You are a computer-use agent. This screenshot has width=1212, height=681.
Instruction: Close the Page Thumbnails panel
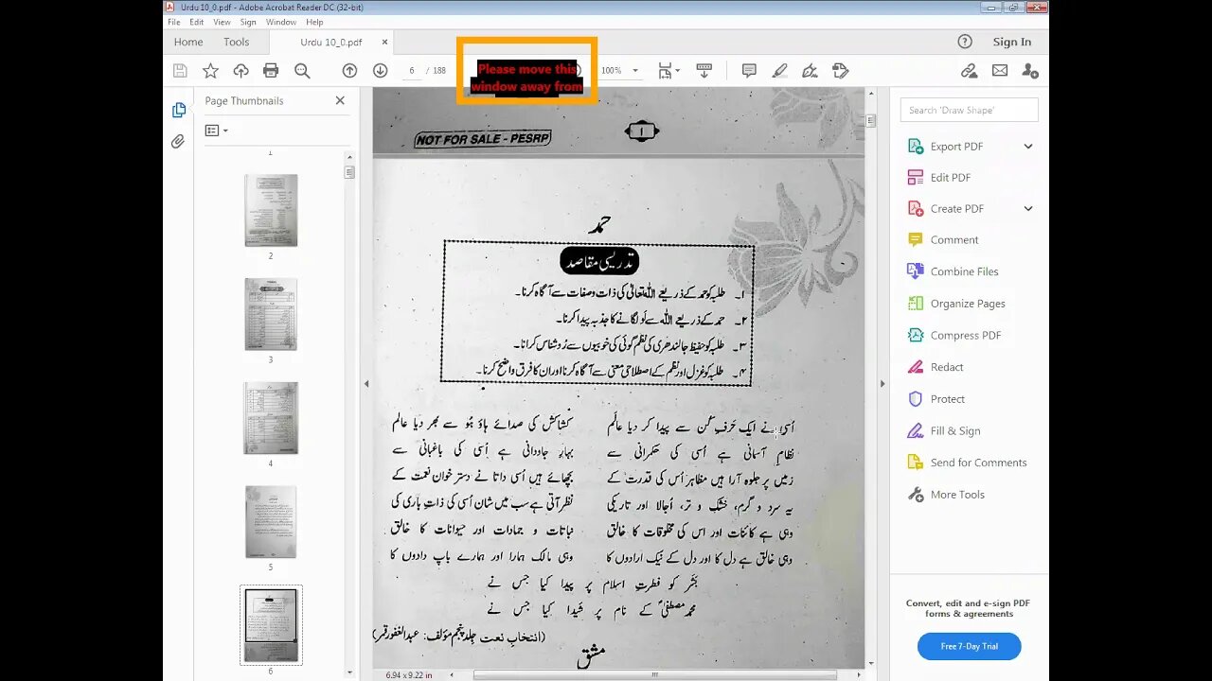tap(340, 100)
